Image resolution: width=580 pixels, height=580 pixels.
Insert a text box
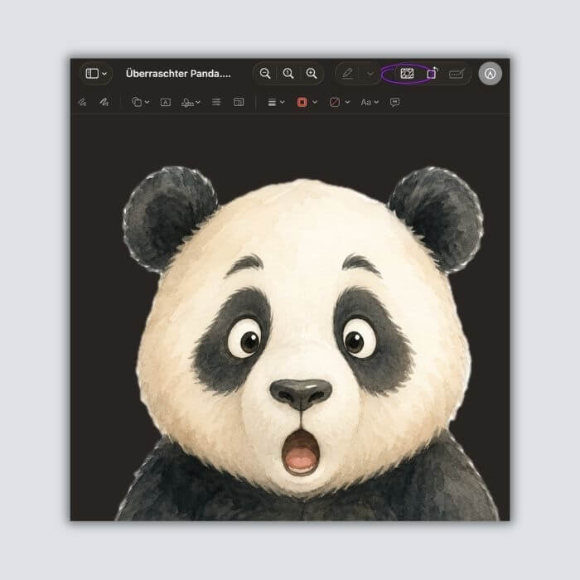(166, 103)
